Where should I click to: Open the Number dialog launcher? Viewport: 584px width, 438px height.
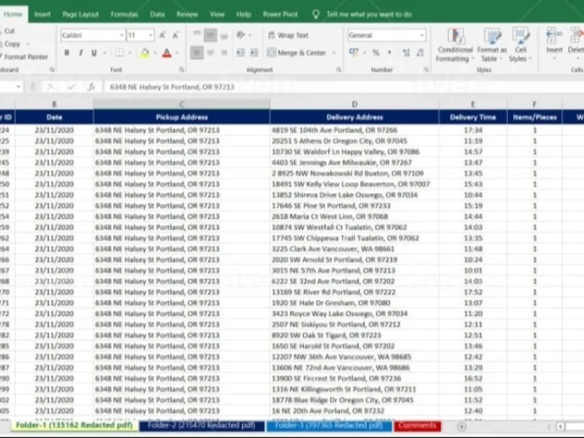pos(426,69)
